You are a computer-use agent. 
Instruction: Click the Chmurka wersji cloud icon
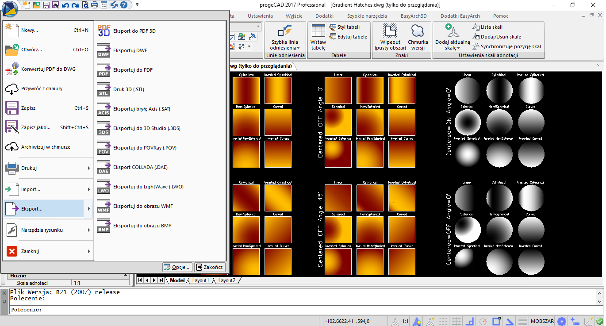[x=418, y=31]
